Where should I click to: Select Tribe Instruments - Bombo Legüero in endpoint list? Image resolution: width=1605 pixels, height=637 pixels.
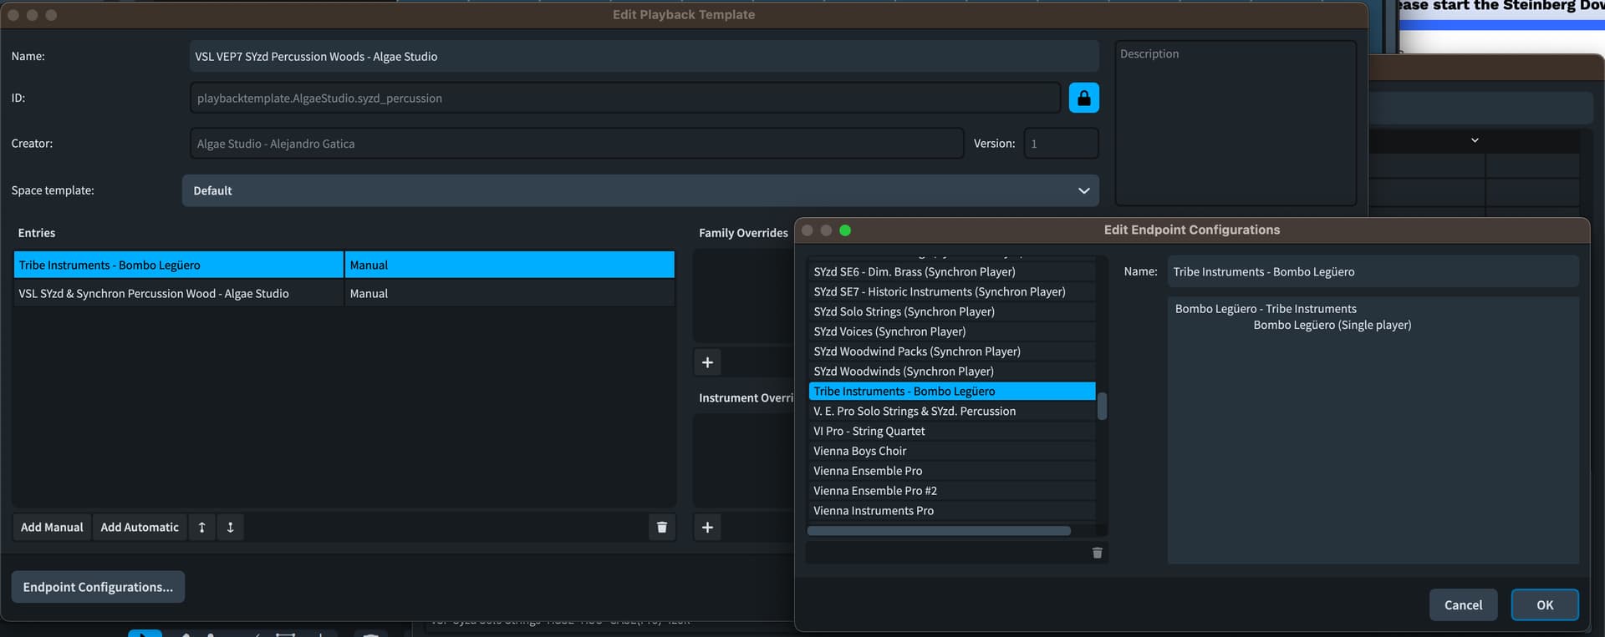[x=952, y=391]
